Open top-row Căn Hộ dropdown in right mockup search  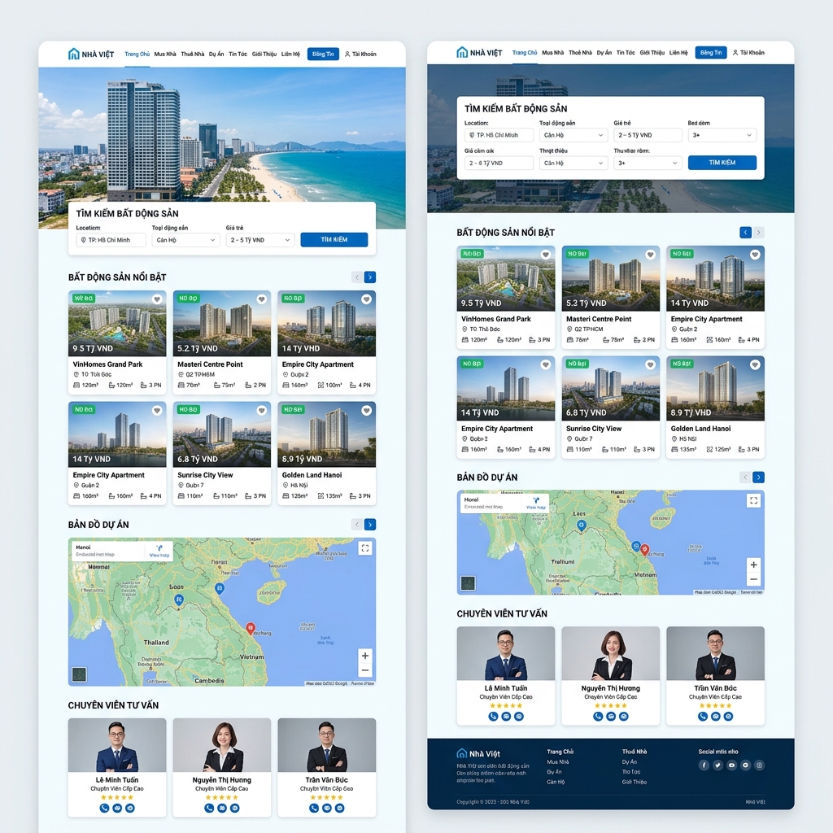coord(574,135)
